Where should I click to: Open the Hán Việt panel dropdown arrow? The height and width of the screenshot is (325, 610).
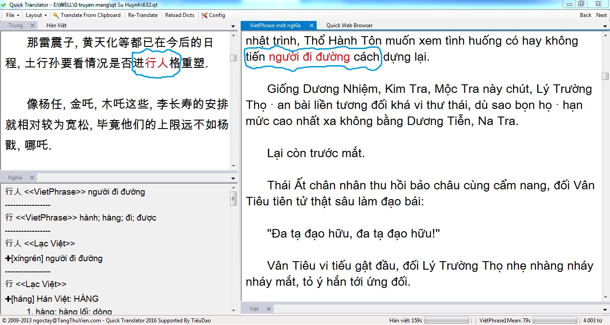(x=233, y=25)
